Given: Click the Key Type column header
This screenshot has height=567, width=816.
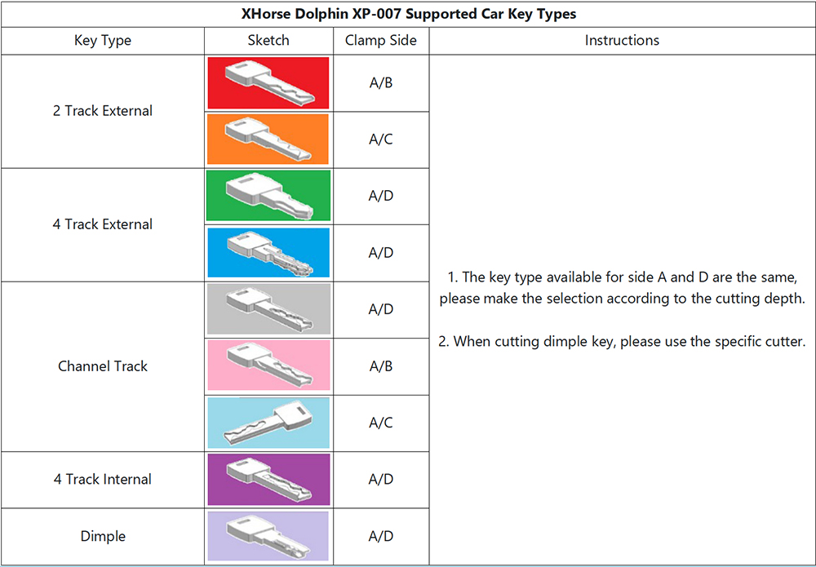Looking at the screenshot, I should pyautogui.click(x=103, y=40).
